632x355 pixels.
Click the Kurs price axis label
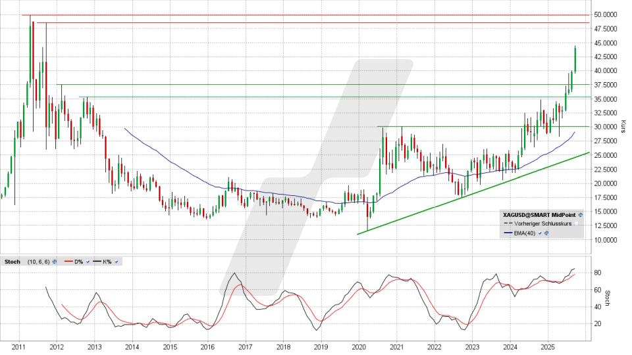pyautogui.click(x=624, y=126)
